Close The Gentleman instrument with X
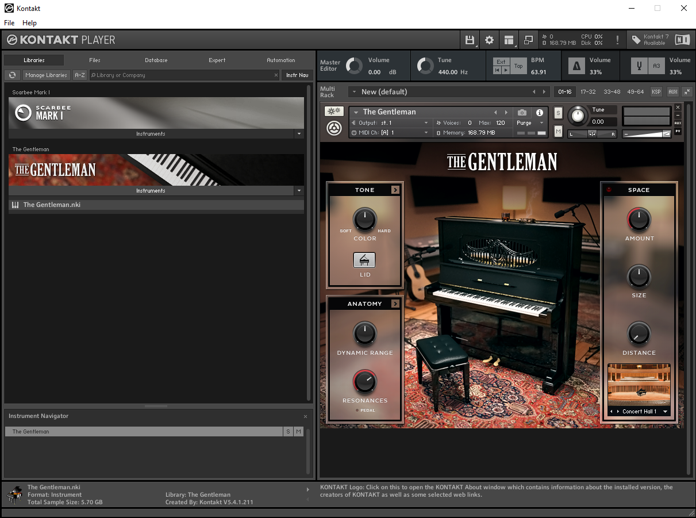Screen dimensions: 696x518 (678, 108)
